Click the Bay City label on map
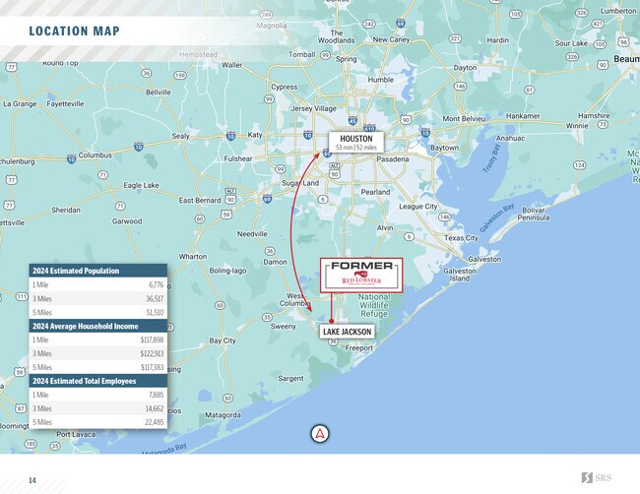 point(223,340)
